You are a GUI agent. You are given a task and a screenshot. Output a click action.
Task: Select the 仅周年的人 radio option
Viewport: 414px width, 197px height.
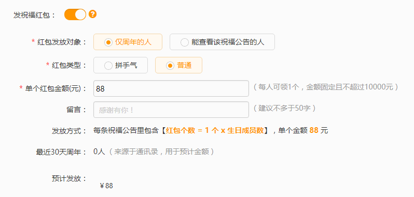128,42
